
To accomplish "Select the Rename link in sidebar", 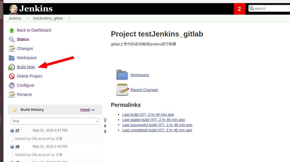I will (24, 95).
